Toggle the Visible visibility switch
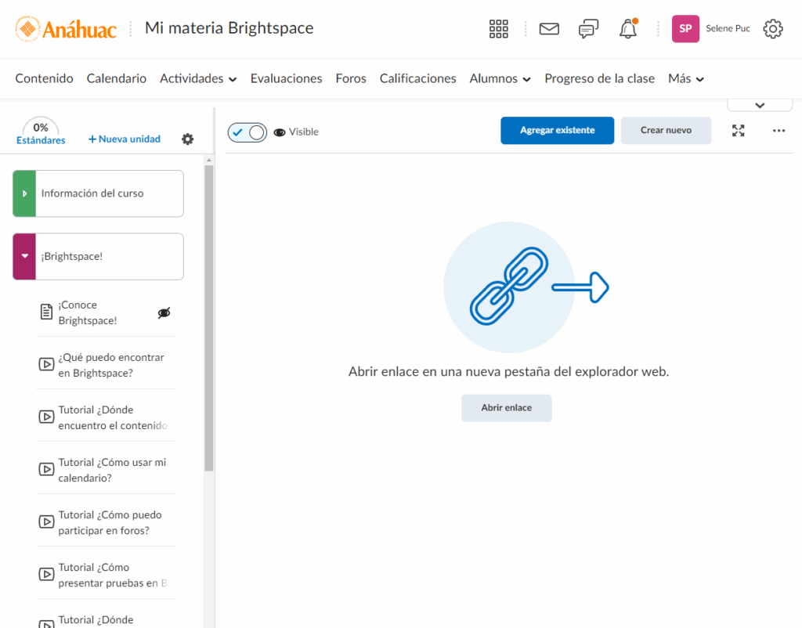 point(247,132)
